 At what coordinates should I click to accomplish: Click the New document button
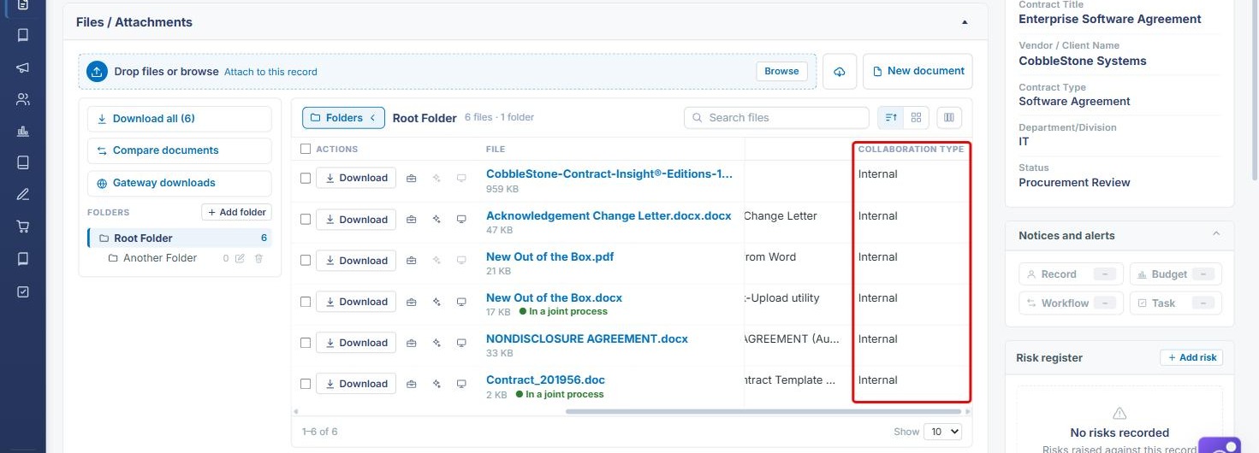click(x=918, y=71)
